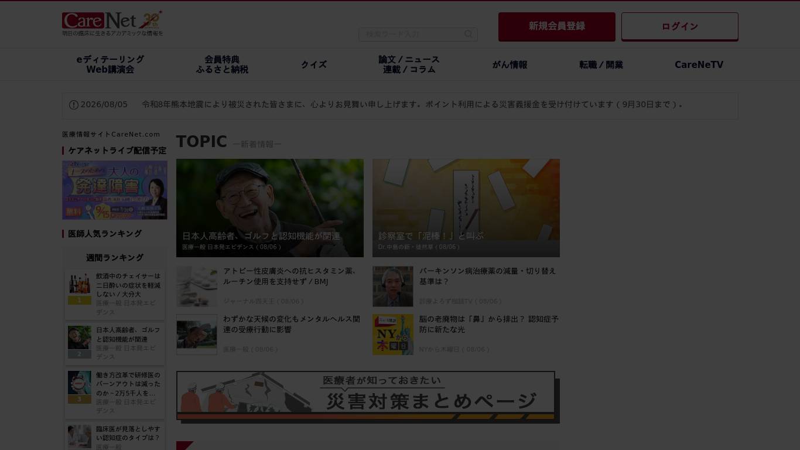The width and height of the screenshot is (800, 450).
Task: Click the 医療情報サイトCareNet.com text
Action: click(x=111, y=134)
